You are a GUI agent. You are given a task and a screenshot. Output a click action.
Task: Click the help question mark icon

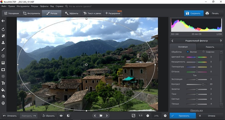click(x=221, y=41)
